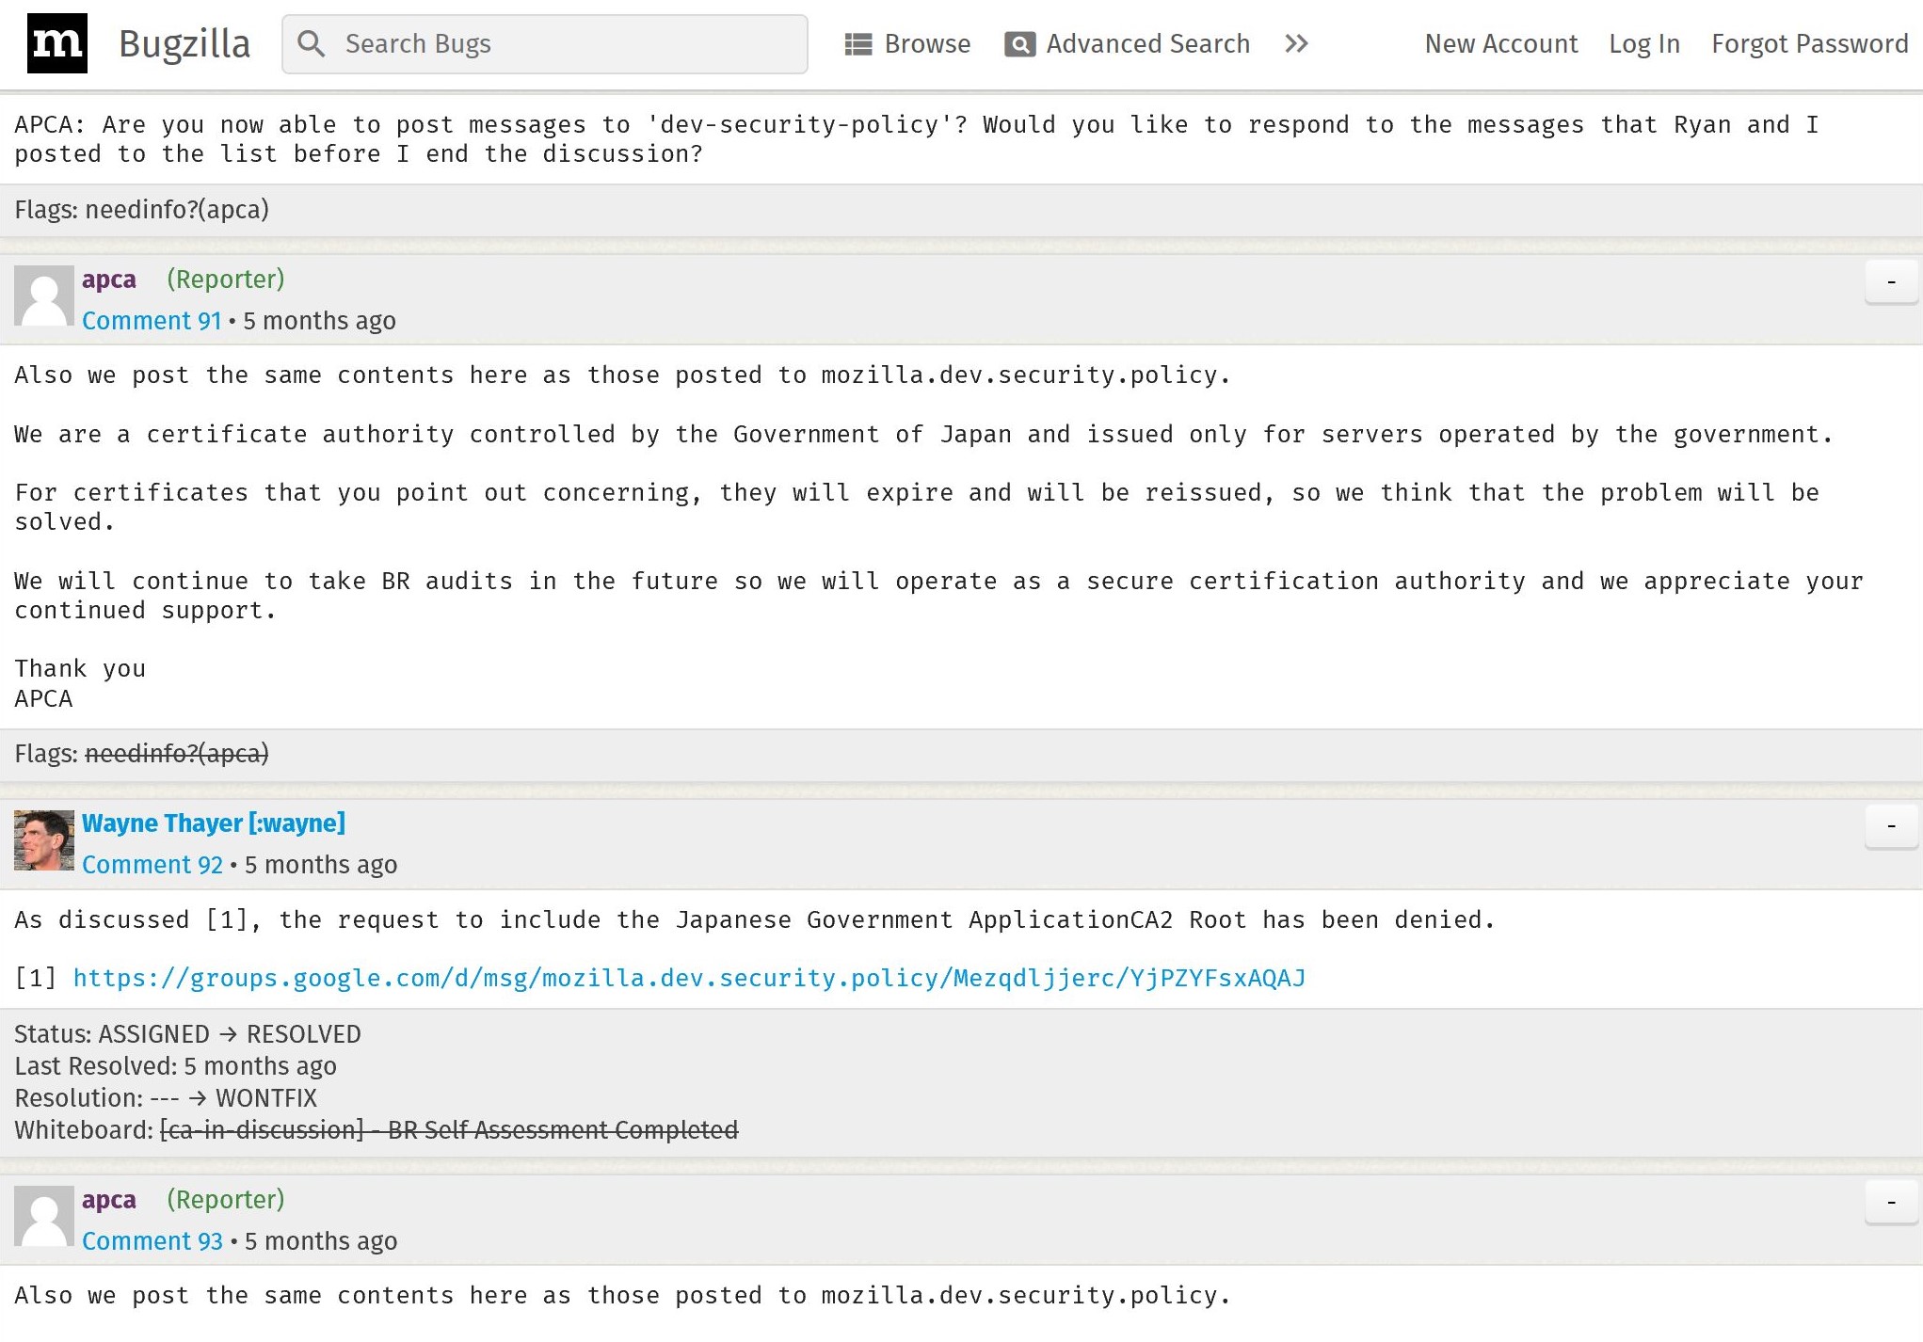1923x1342 pixels.
Task: Click the Browse list icon
Action: coord(857,44)
